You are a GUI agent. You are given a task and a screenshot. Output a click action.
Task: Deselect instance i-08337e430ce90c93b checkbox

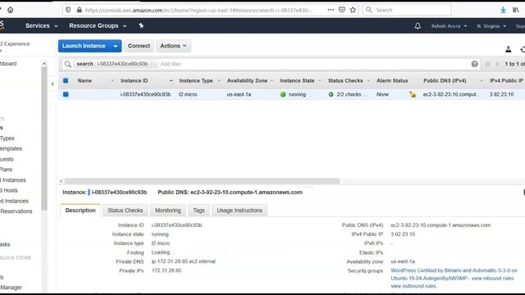66,94
